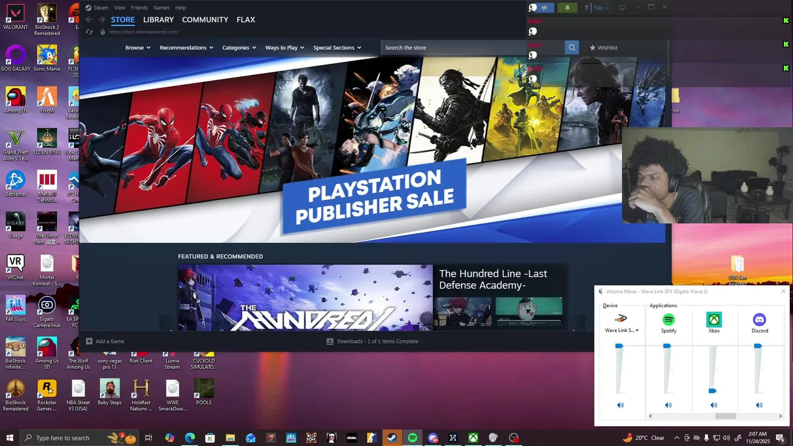Open Spotify from the taskbar
793x446 pixels.
point(413,438)
